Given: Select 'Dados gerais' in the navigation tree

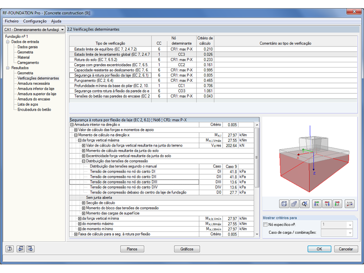Looking at the screenshot, I should (x=27, y=47).
